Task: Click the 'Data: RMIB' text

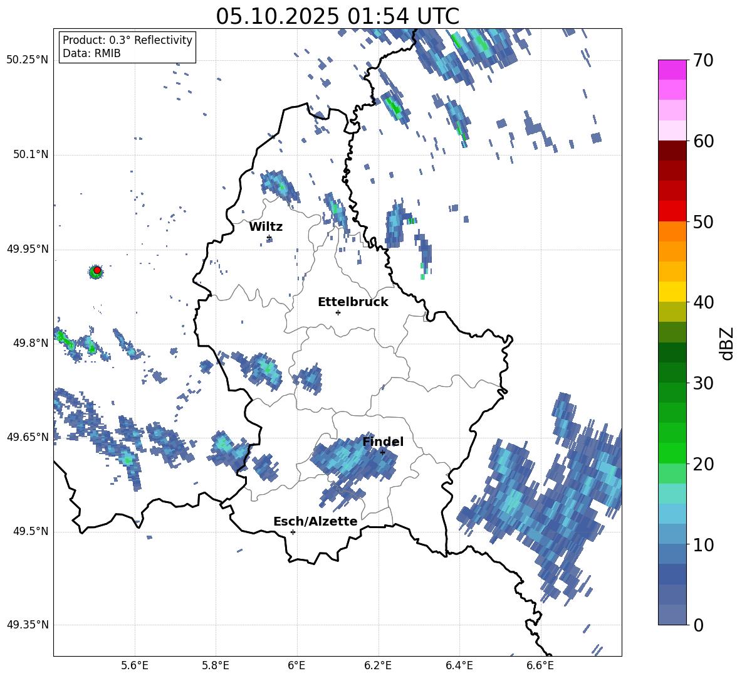Action: point(91,53)
